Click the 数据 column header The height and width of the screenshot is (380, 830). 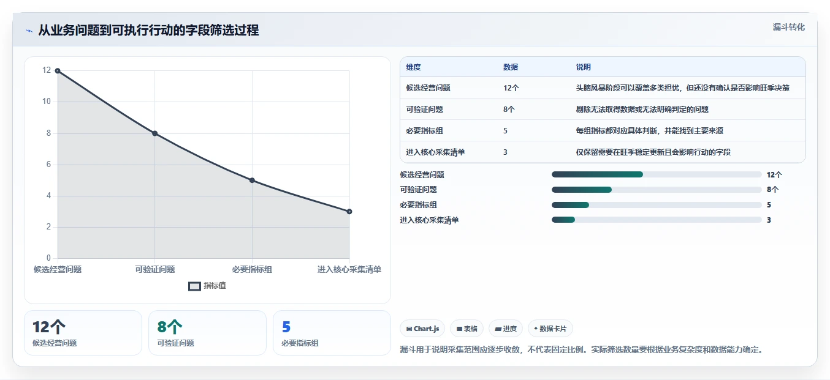[511, 67]
